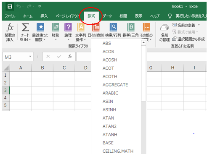
Task: Switch to the 校閲 tab
Action: 123,16
